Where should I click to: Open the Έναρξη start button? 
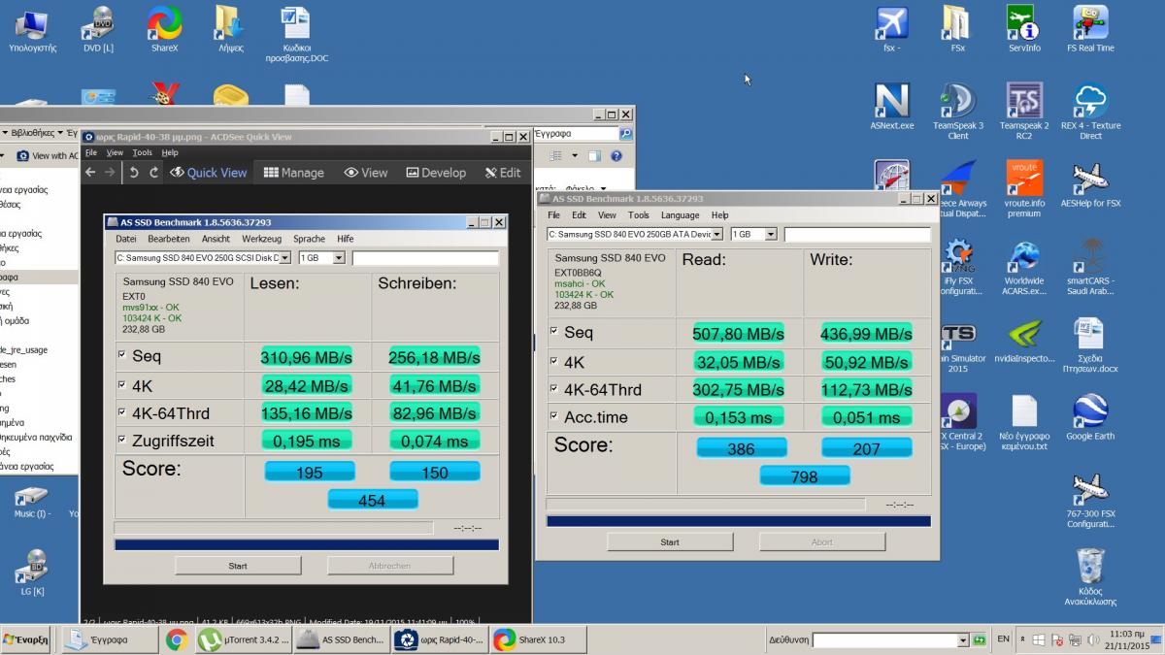click(26, 639)
